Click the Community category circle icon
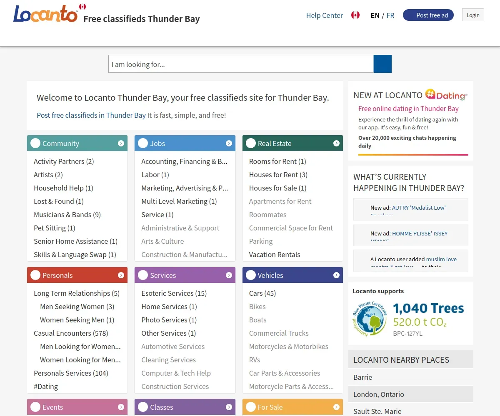Viewport: 500px width, 416px height. tap(35, 143)
